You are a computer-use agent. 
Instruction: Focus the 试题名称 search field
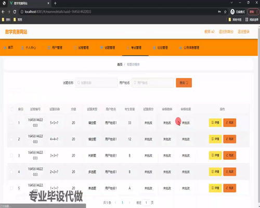tap(97, 83)
